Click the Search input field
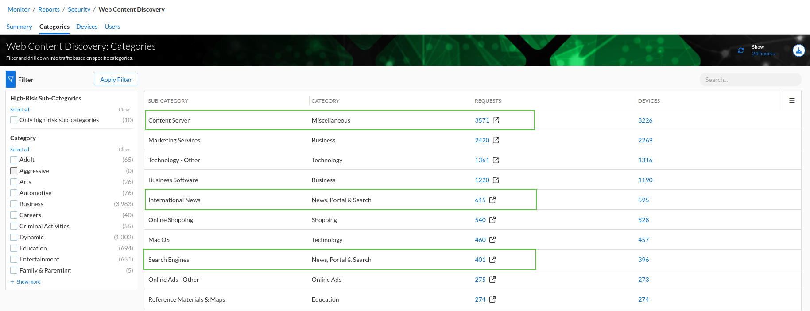The height and width of the screenshot is (311, 810). point(750,80)
